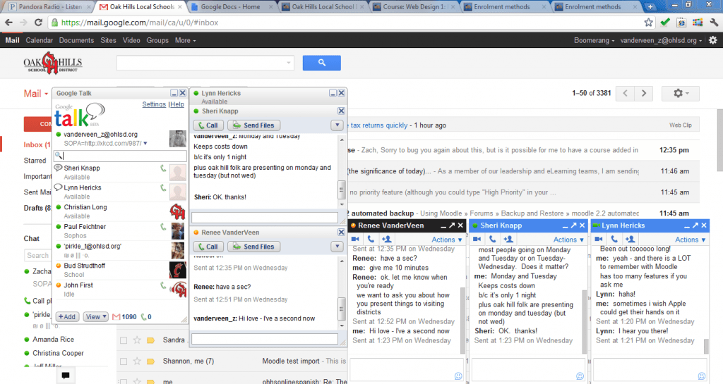Viewport: 723px width, 384px height.
Task: Start video call in Renee VanderVeen chat
Action: 355,239
